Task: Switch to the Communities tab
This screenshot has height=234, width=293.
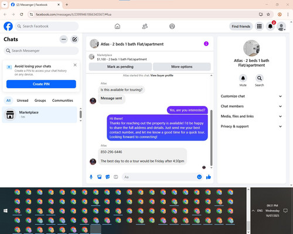Action: (x=63, y=101)
